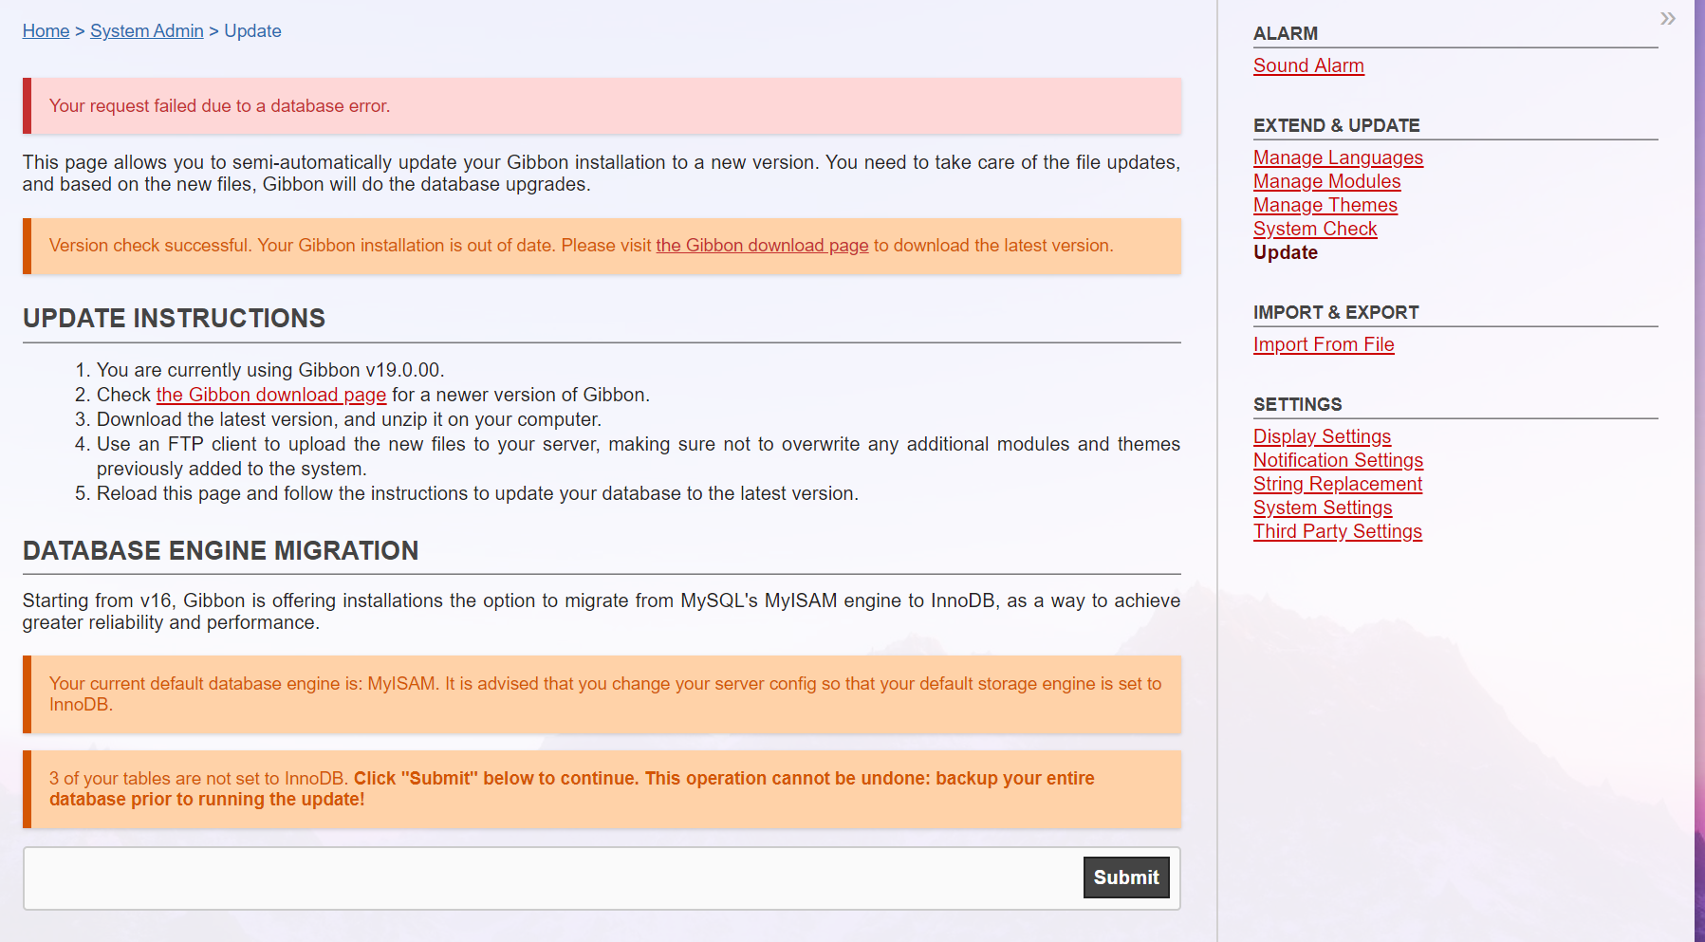Open Manage Languages page
The height and width of the screenshot is (942, 1705).
click(1338, 157)
